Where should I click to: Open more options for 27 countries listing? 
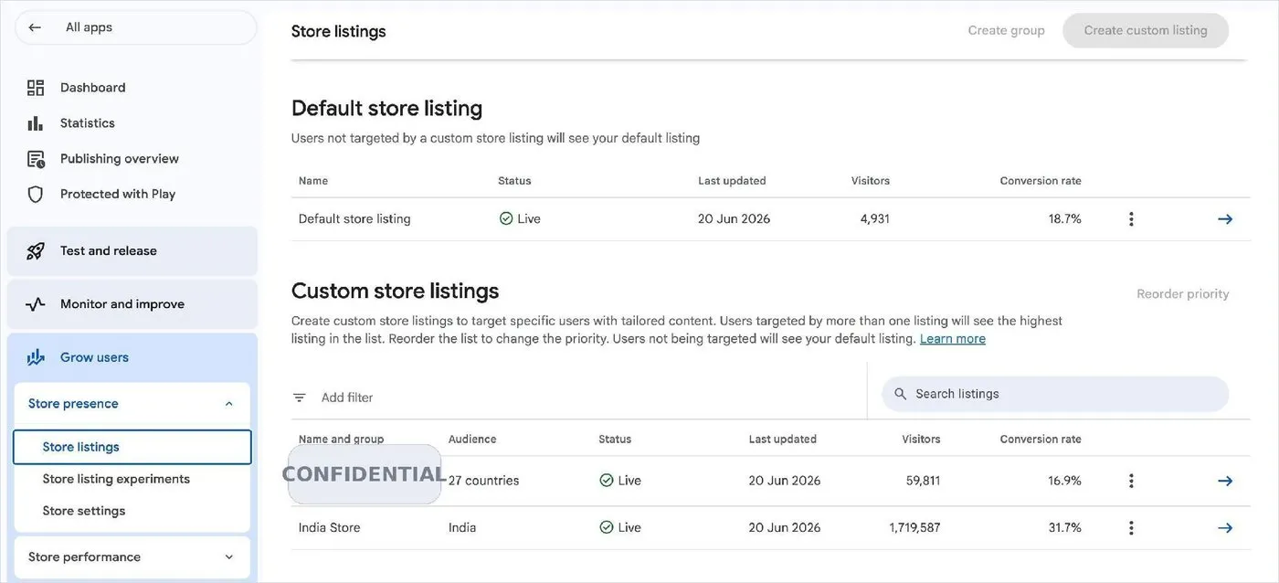(1131, 481)
